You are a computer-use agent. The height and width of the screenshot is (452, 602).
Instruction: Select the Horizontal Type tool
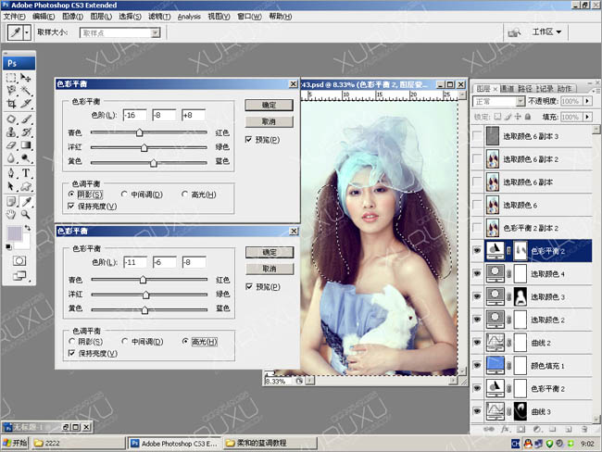click(x=26, y=172)
